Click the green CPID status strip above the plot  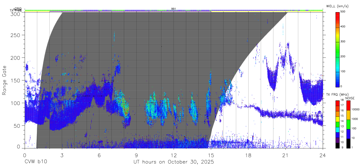(x=174, y=10)
